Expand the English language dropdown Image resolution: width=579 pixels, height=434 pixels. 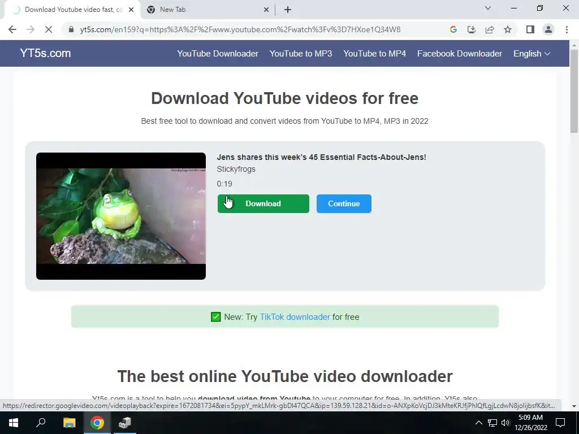click(532, 54)
